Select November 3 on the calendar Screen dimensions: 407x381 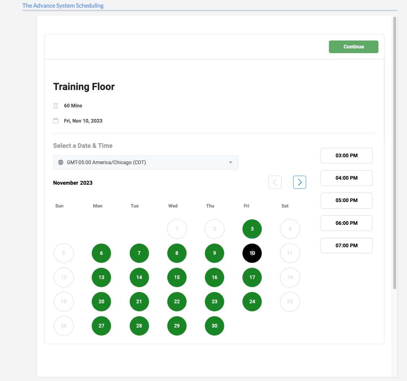point(252,229)
